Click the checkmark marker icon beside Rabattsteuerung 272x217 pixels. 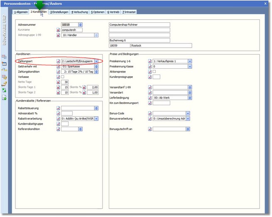click(58, 108)
